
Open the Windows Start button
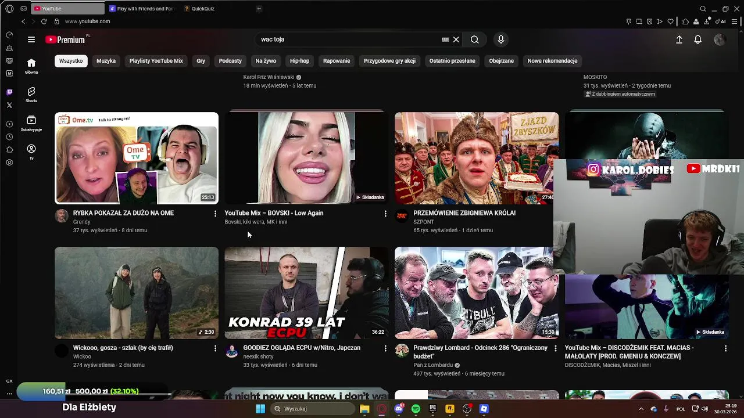click(260, 409)
